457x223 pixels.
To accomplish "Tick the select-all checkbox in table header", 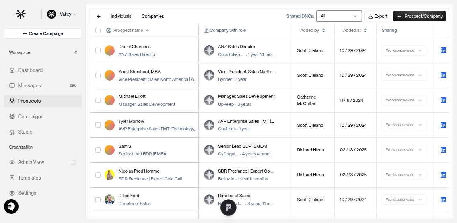I will (98, 30).
